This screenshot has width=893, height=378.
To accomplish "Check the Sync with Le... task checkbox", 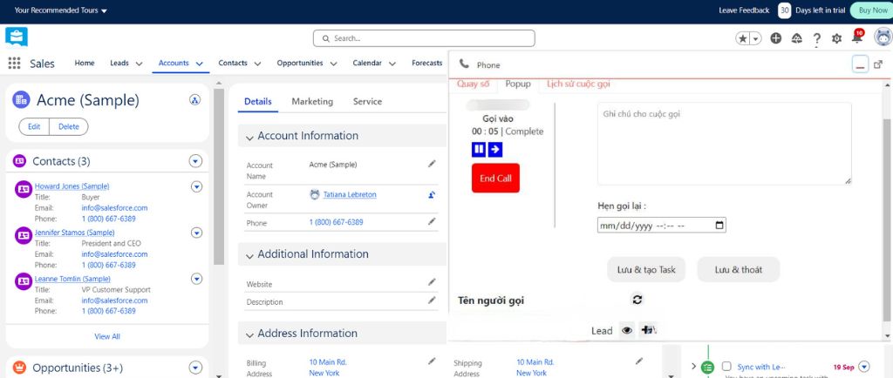I will 726,367.
